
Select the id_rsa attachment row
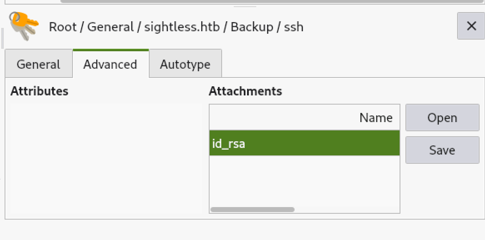pyautogui.click(x=304, y=144)
